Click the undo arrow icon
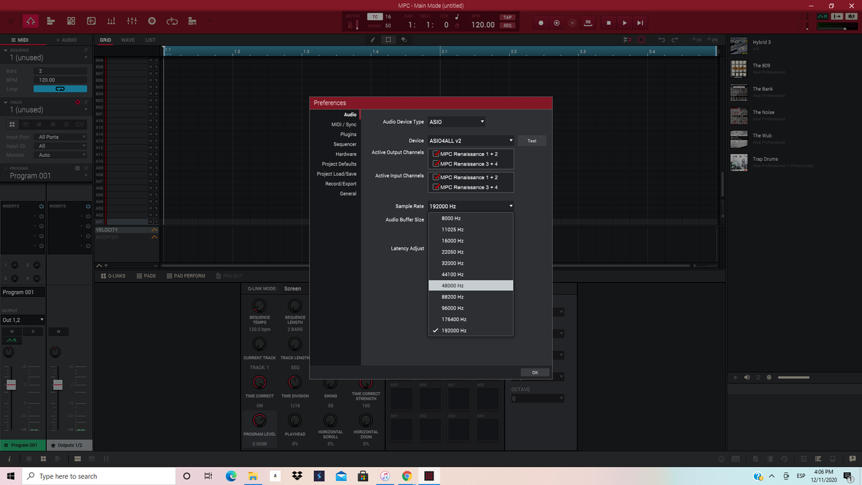This screenshot has height=485, width=862. pyautogui.click(x=662, y=40)
